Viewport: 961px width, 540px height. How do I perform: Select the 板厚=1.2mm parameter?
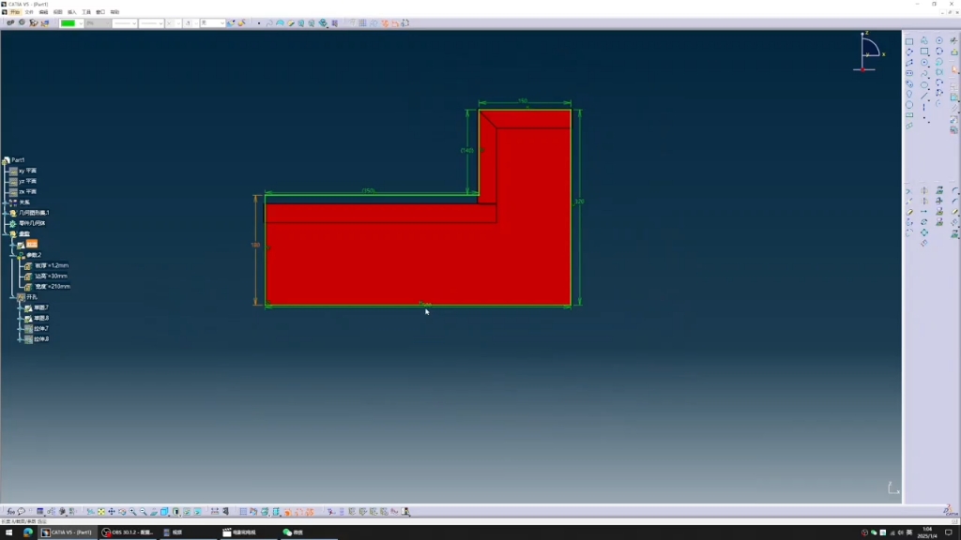tap(51, 266)
